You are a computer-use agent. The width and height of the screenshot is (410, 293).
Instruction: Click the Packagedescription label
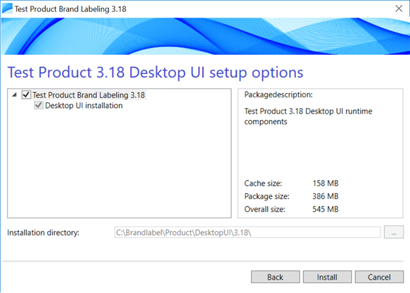[278, 95]
